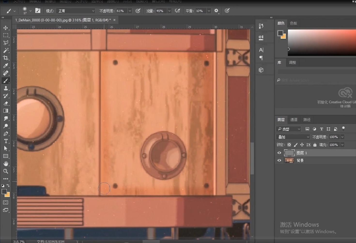
Task: Hide the 背景 layer
Action: [279, 160]
